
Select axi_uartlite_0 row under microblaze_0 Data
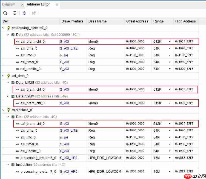pos(100,151)
